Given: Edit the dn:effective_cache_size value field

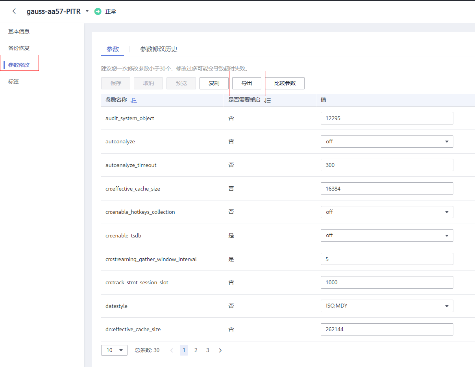Looking at the screenshot, I should click(x=387, y=329).
